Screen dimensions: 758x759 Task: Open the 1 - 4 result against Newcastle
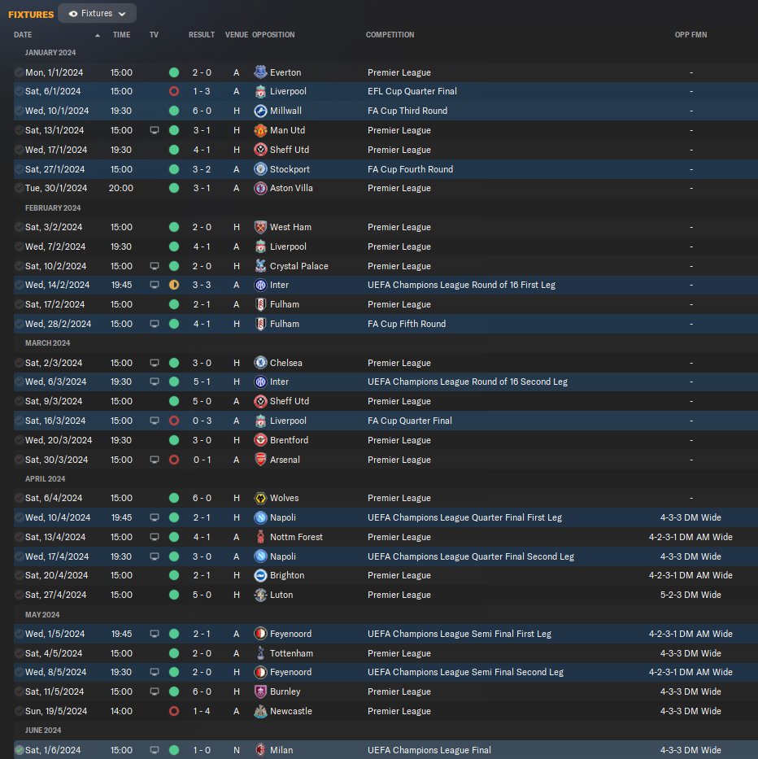click(202, 711)
